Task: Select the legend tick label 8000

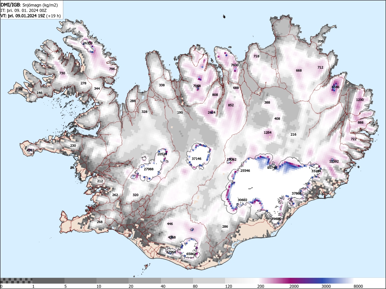Action: pyautogui.click(x=358, y=286)
